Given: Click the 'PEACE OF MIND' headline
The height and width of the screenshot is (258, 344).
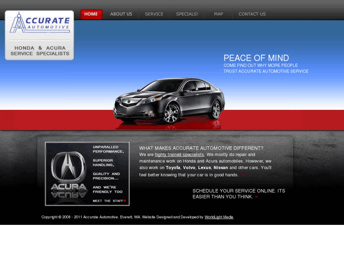Looking at the screenshot, I should click(256, 58).
